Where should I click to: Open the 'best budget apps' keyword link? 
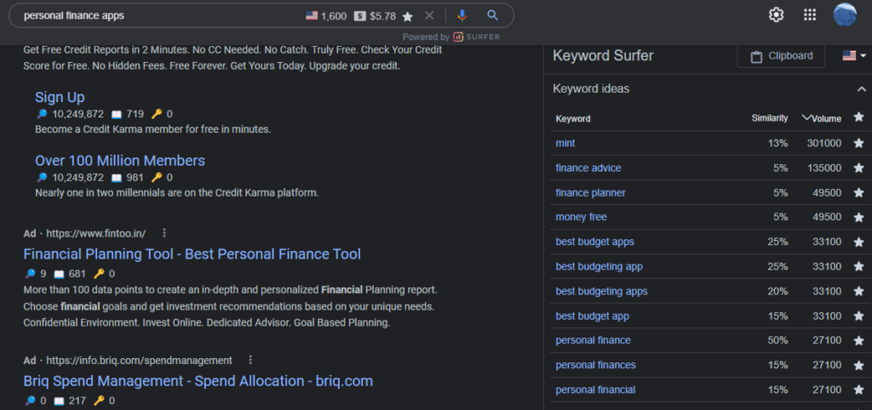(594, 242)
